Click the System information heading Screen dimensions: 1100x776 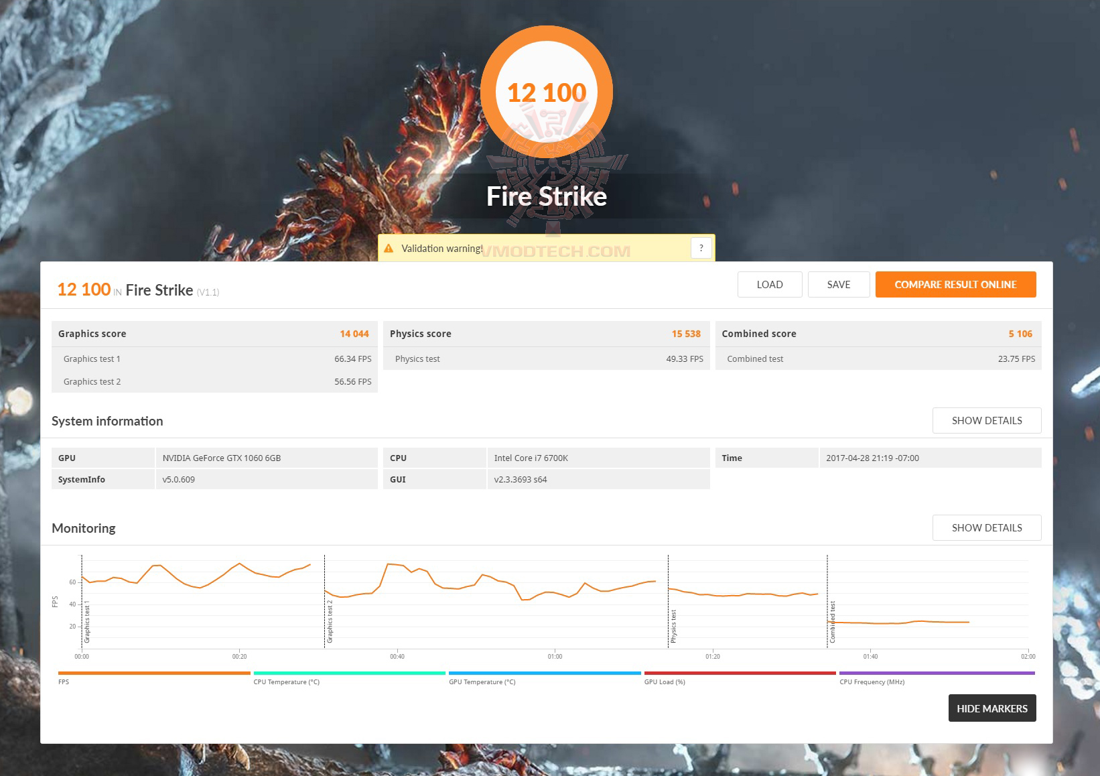107,421
